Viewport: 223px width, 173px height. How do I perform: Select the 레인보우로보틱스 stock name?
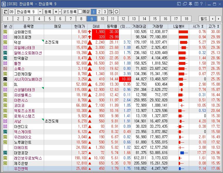28,158
